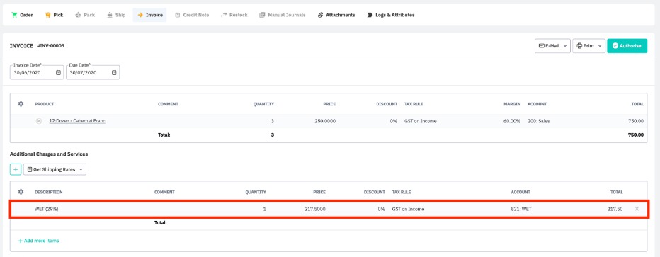Click the Invoice Date calendar icon

pyautogui.click(x=58, y=72)
